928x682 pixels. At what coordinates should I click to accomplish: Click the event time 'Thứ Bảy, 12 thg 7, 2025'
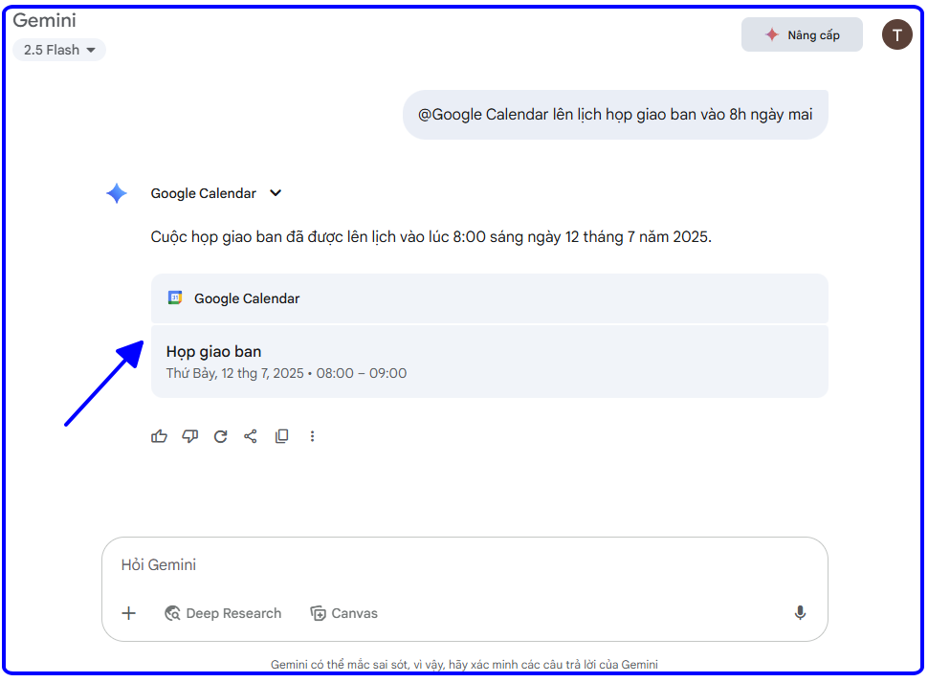pos(235,373)
